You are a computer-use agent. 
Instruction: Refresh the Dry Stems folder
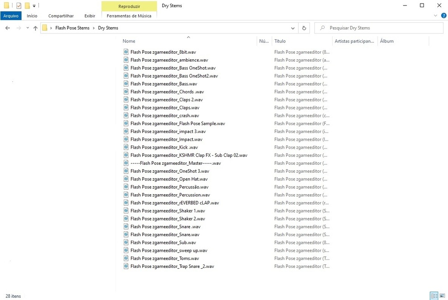(304, 28)
